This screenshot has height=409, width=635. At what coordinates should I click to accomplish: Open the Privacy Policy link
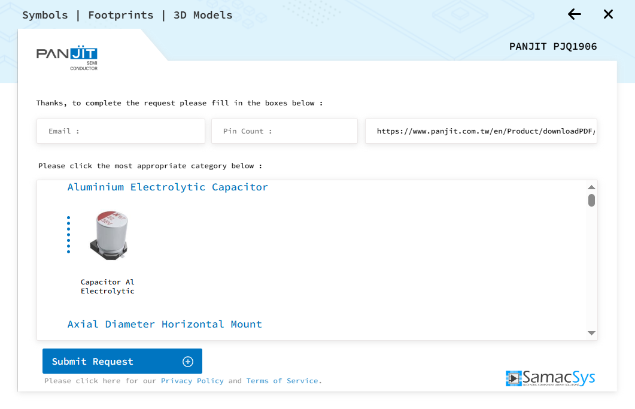192,381
